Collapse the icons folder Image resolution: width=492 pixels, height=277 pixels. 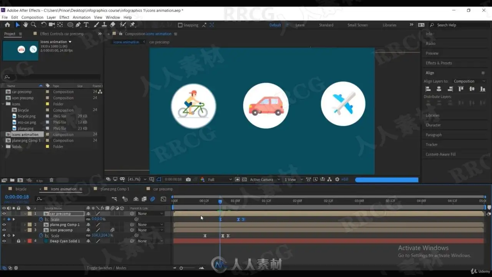point(3,104)
